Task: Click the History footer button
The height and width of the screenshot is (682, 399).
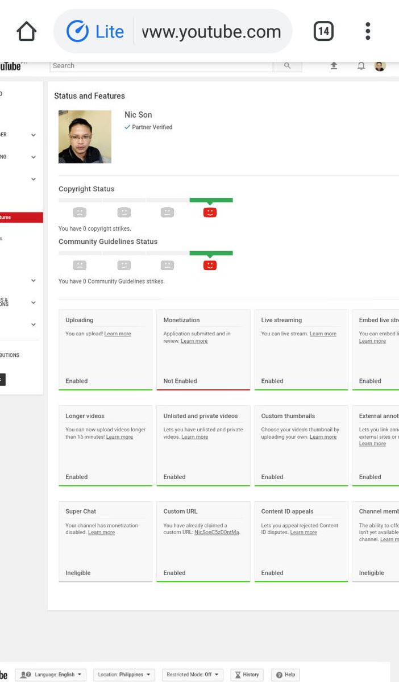Action: point(247,675)
